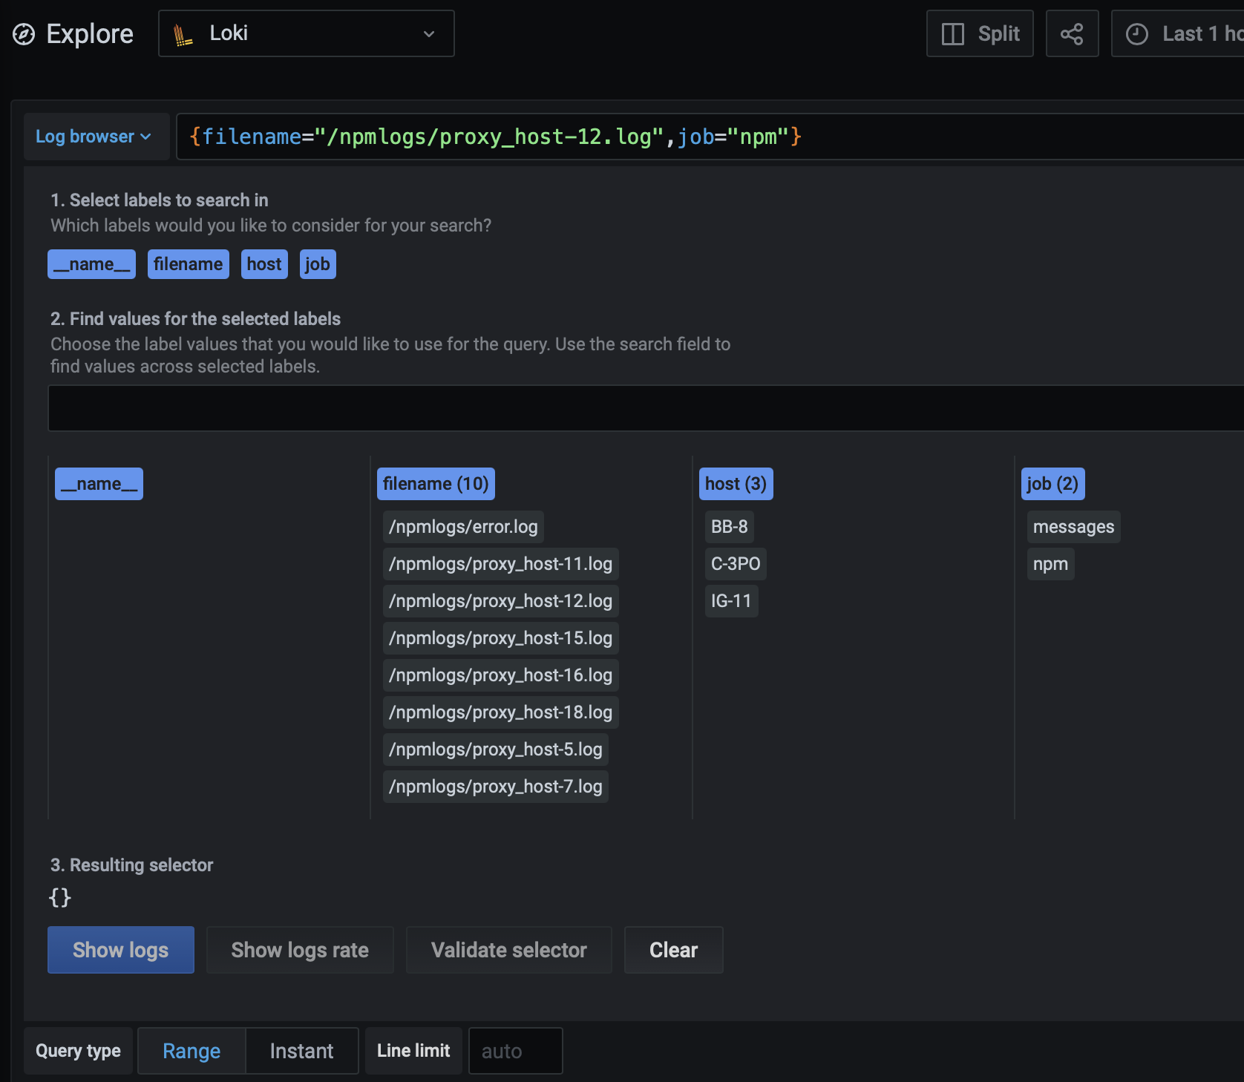Viewport: 1244px width, 1082px height.
Task: Click the Split button
Action: 980,33
